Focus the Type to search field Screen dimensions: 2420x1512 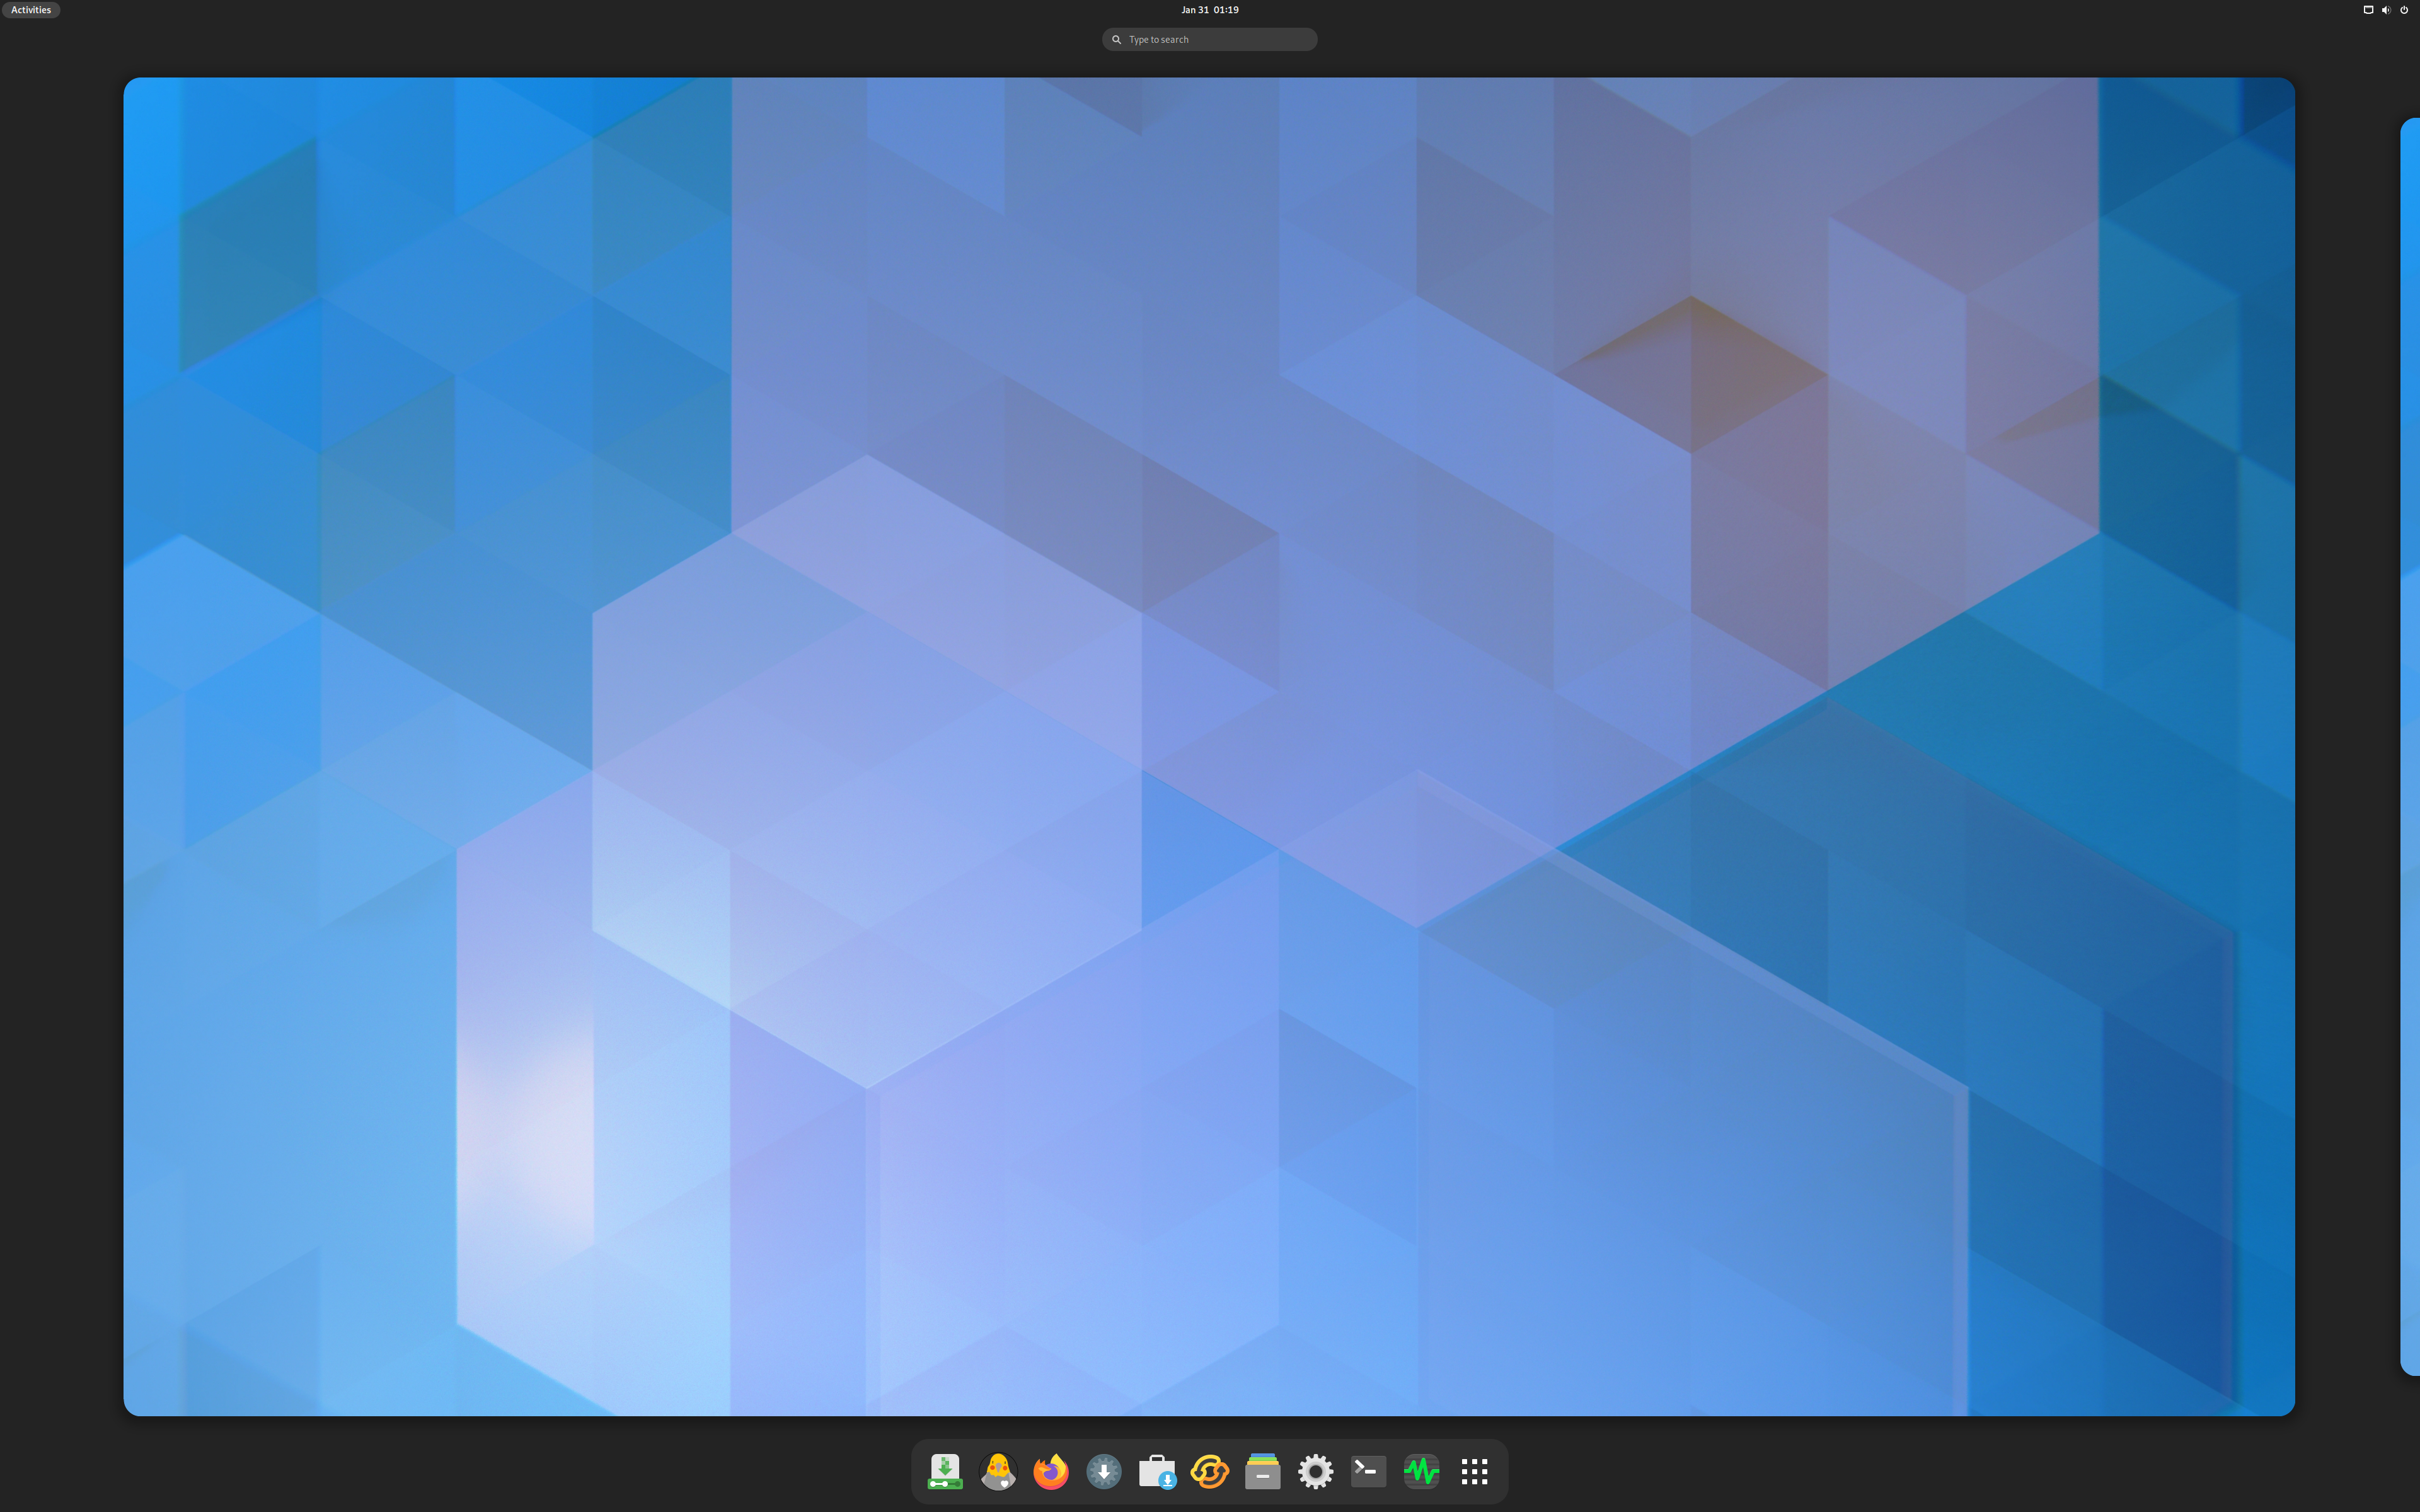pyautogui.click(x=1210, y=39)
